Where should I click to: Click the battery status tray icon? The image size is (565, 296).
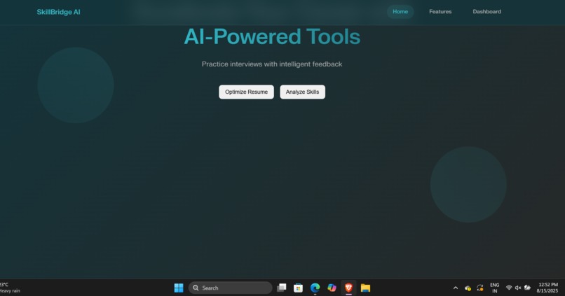tap(528, 288)
